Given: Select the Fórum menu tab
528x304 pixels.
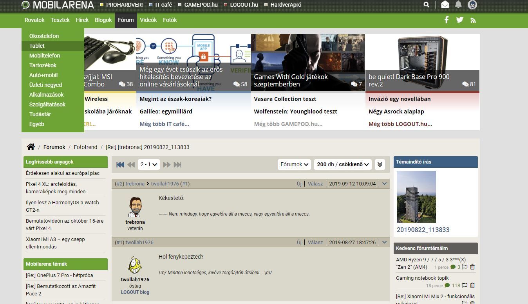Looking at the screenshot, I should click(x=126, y=20).
